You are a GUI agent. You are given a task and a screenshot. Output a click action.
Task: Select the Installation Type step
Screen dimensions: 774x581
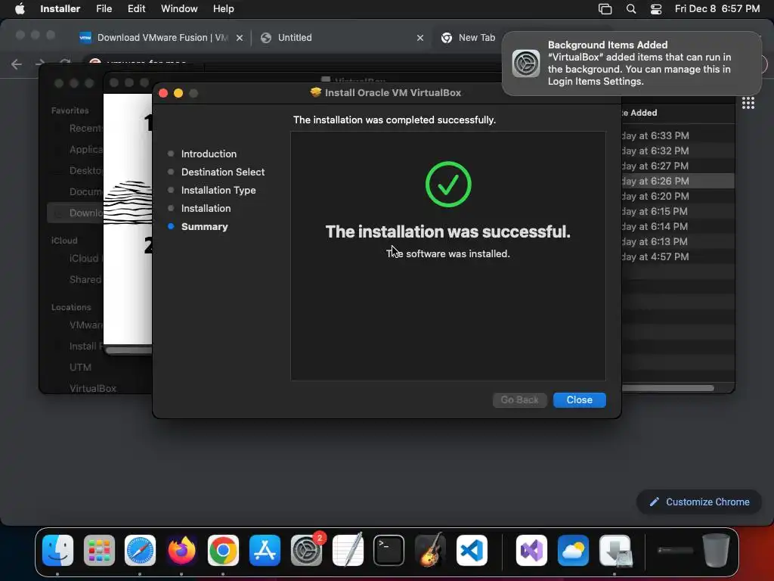pyautogui.click(x=218, y=190)
